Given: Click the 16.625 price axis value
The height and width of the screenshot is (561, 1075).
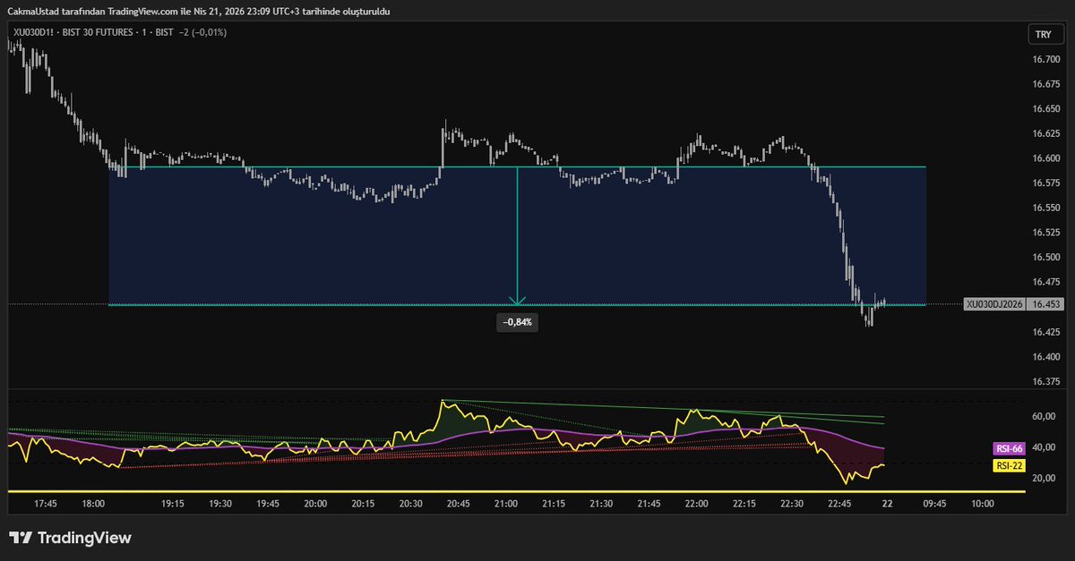Looking at the screenshot, I should (x=1046, y=133).
